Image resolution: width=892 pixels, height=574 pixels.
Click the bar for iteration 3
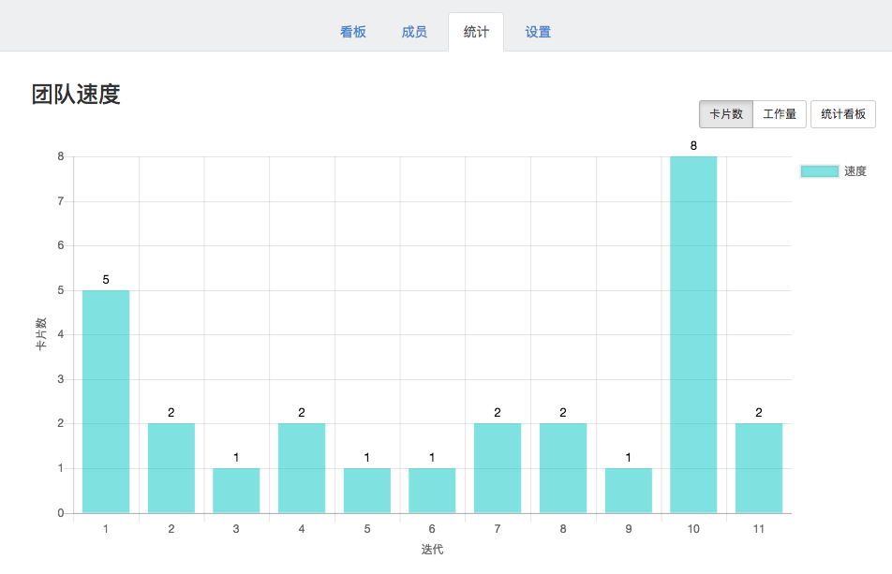(x=236, y=491)
